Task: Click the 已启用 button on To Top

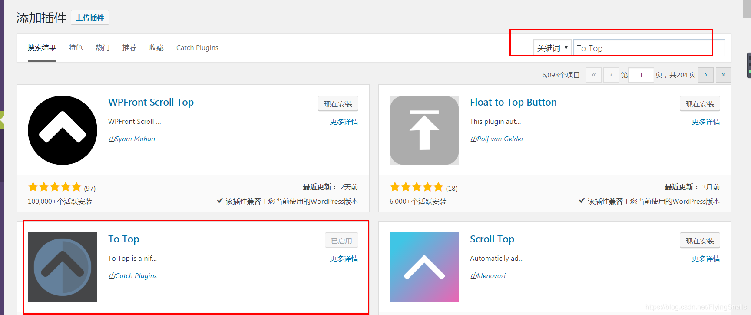Action: 341,241
